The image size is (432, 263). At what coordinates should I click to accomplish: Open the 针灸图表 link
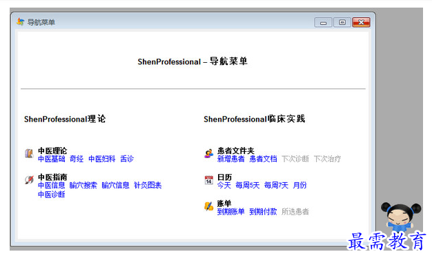(x=148, y=185)
